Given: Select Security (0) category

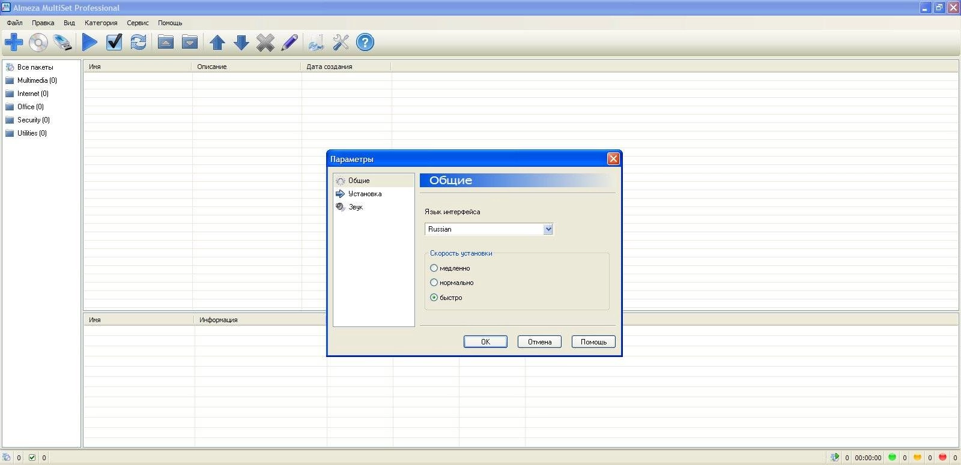Looking at the screenshot, I should click(33, 120).
